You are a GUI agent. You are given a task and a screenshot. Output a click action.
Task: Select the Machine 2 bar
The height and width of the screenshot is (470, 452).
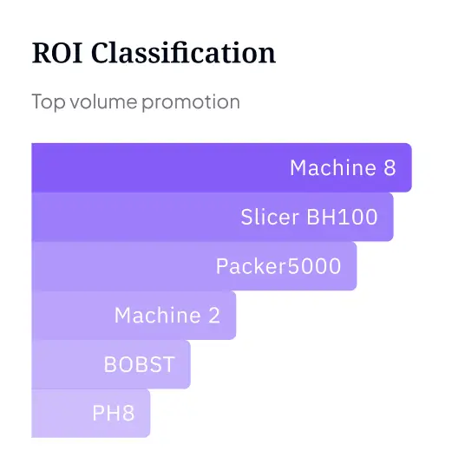pos(134,316)
